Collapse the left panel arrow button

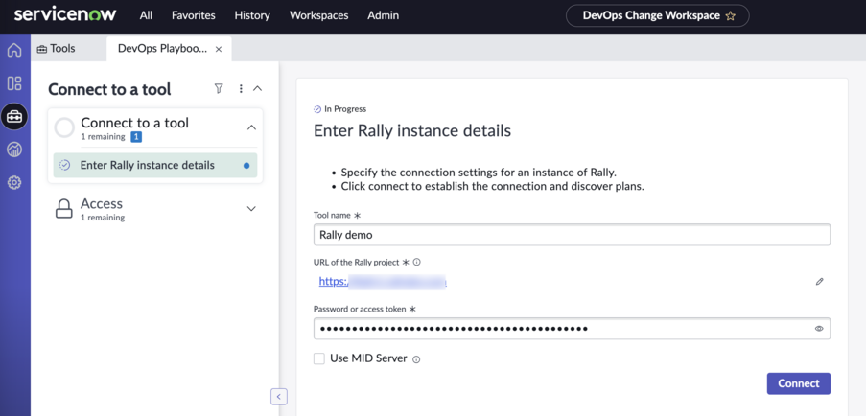(279, 396)
